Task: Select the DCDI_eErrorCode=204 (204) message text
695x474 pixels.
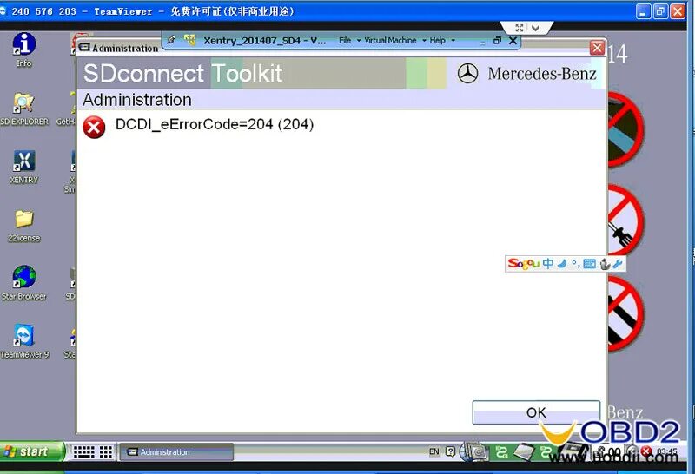Action: click(x=215, y=124)
